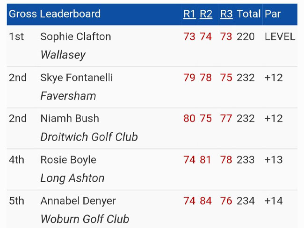This screenshot has width=304, height=228.
Task: Click Skye Fontanelli's R2 score 78
Action: pyautogui.click(x=206, y=78)
